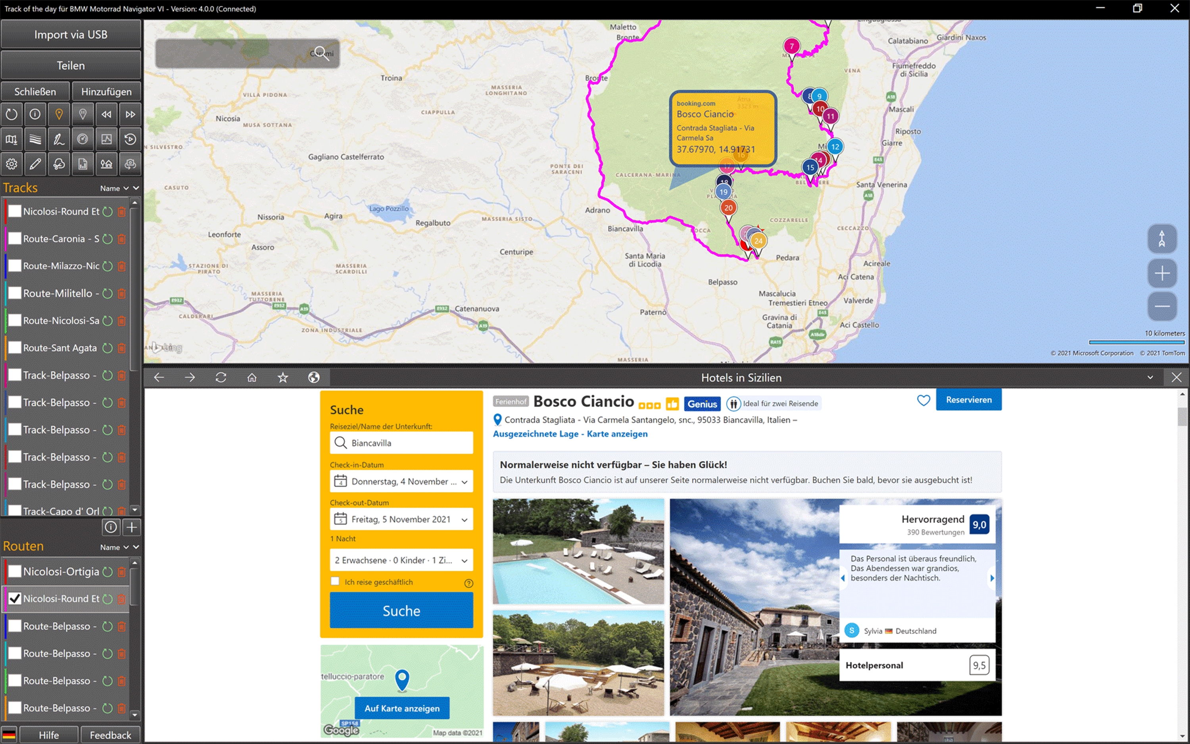Click the pause waypoint pin icon

pos(83,114)
